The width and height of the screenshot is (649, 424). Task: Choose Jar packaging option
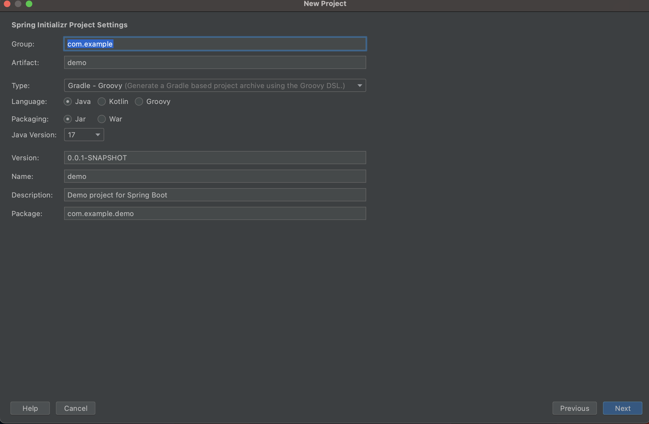click(68, 119)
